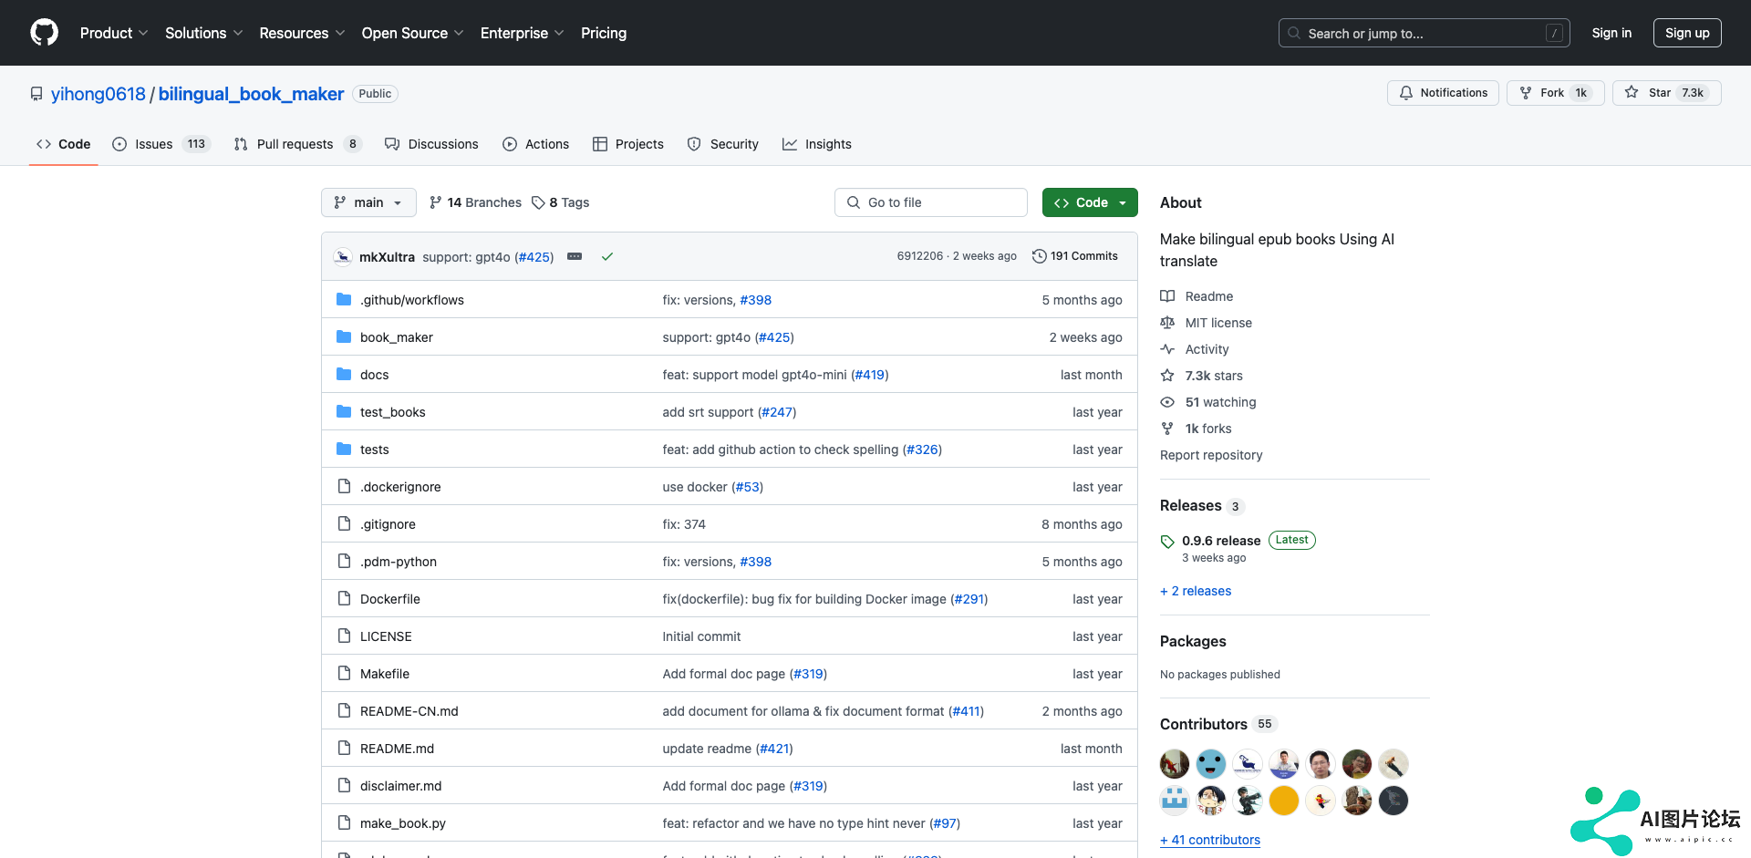Open the .github/workflows folder
This screenshot has width=1751, height=858.
pos(412,300)
